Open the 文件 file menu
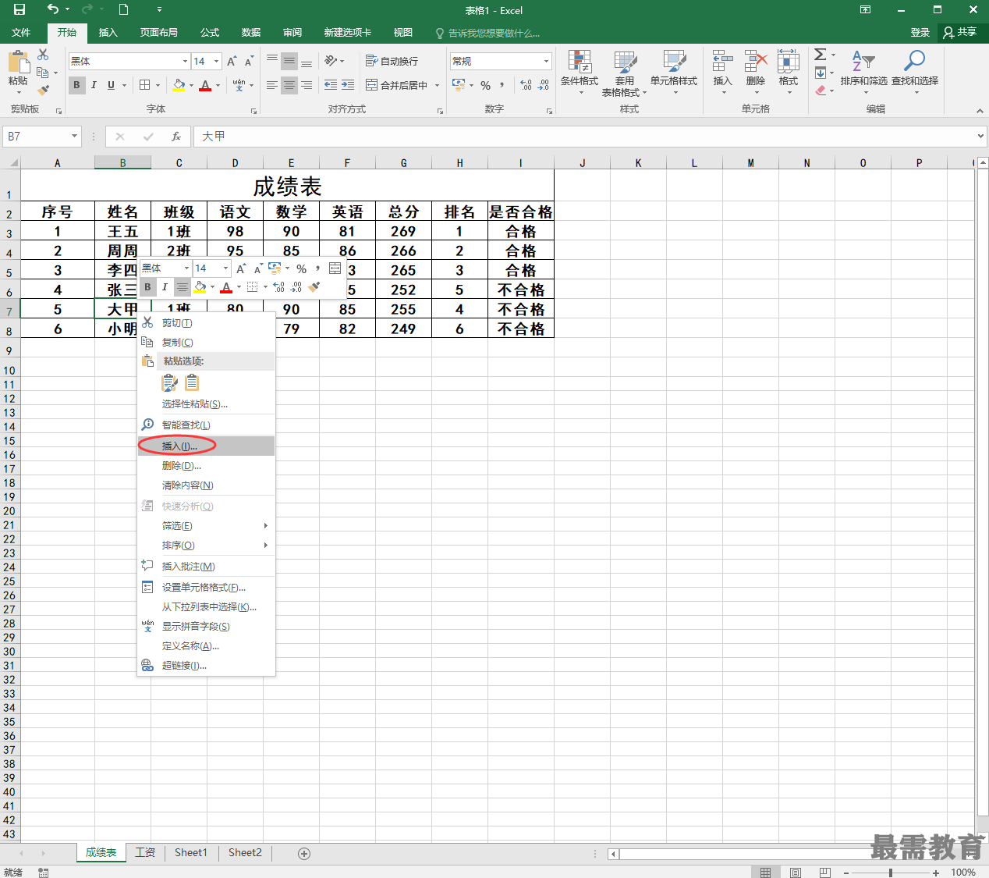Viewport: 989px width, 878px height. (22, 33)
